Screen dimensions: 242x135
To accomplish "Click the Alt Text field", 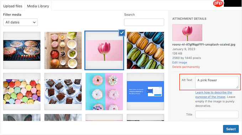I will pos(217,82).
